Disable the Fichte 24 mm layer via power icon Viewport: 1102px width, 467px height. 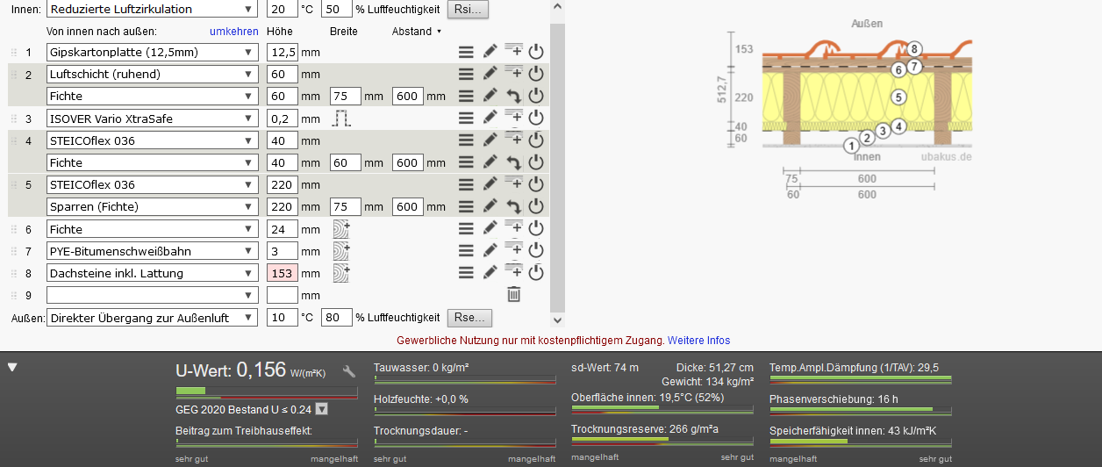[536, 229]
